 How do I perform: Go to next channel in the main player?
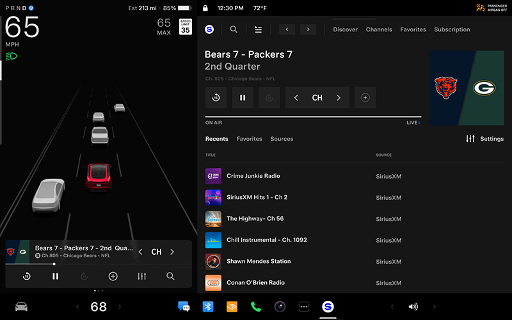(339, 98)
